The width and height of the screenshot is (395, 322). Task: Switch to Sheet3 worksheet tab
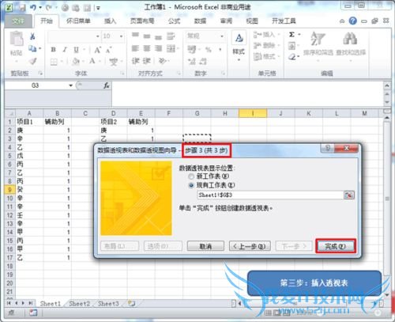pos(108,304)
